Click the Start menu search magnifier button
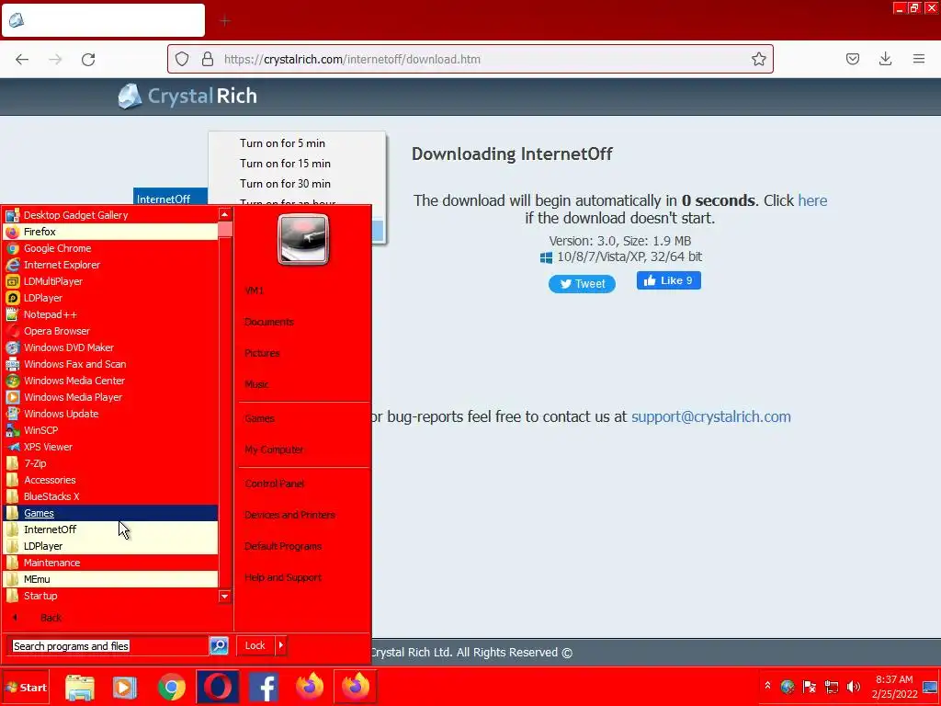 tap(219, 646)
